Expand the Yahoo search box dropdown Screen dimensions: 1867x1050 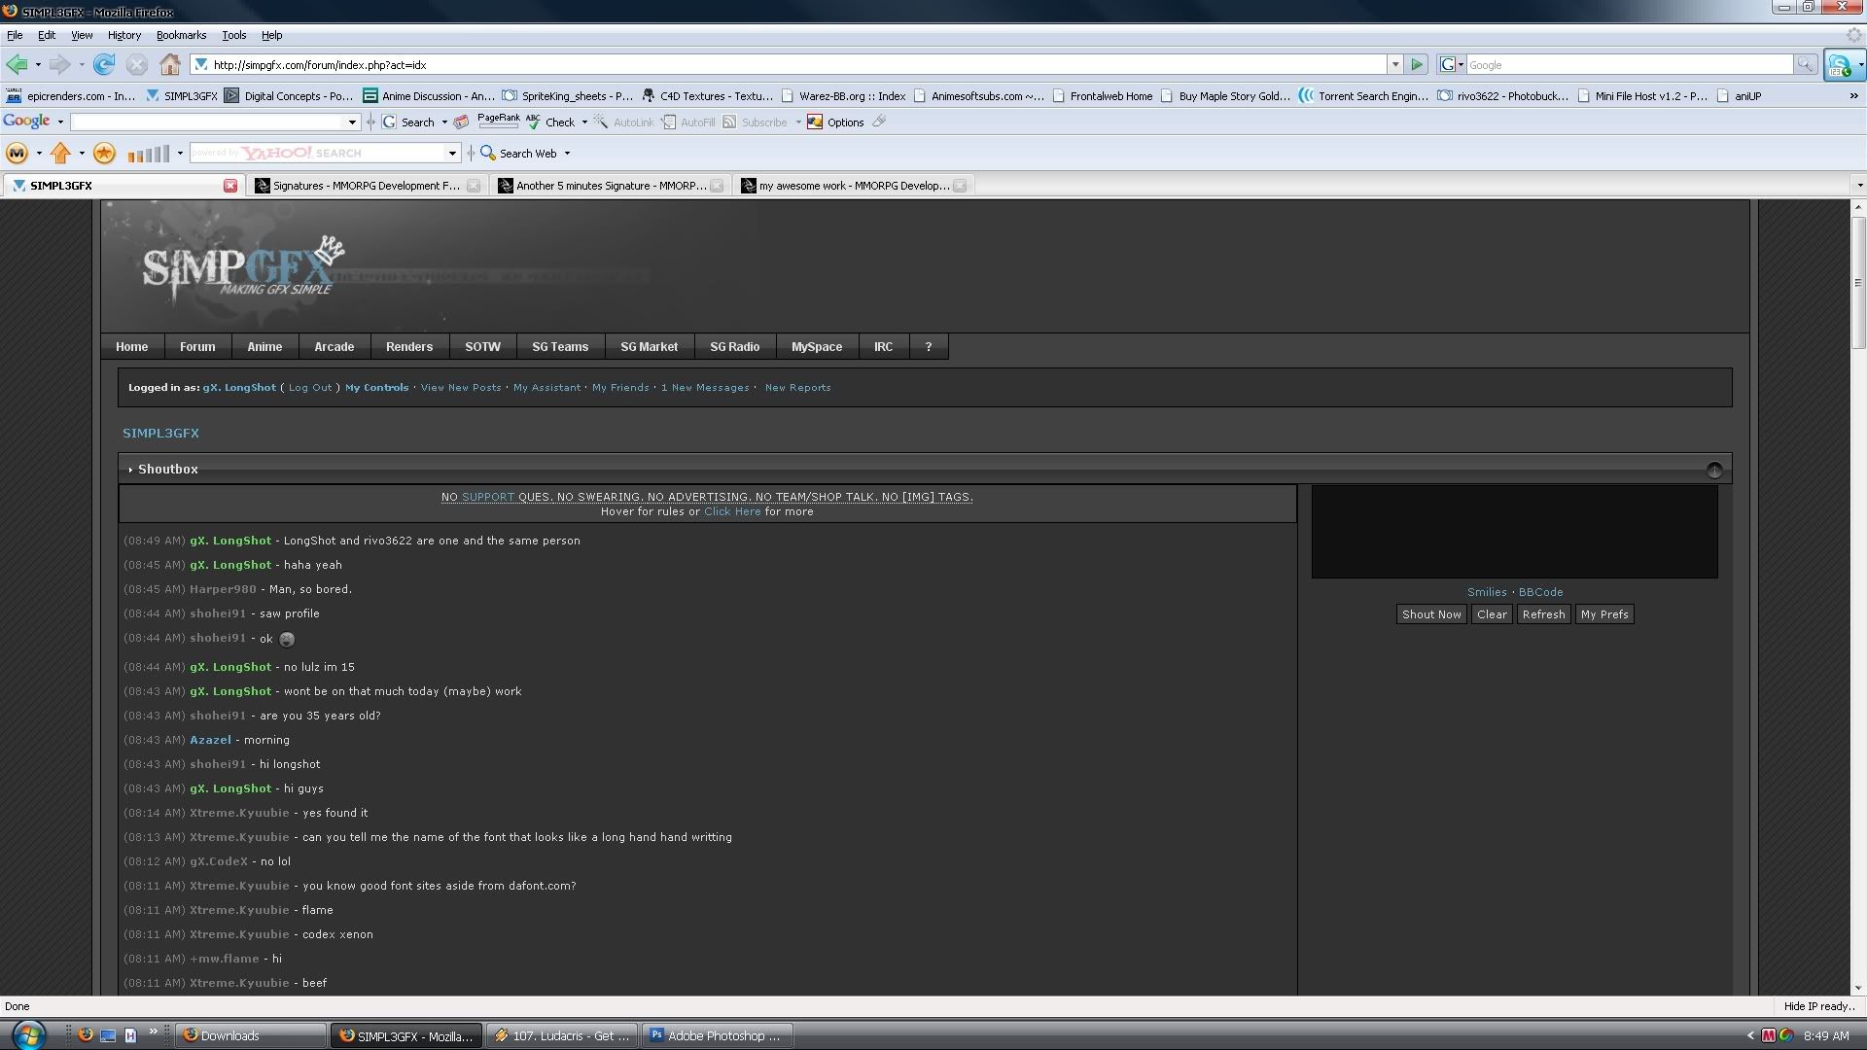pos(452,154)
